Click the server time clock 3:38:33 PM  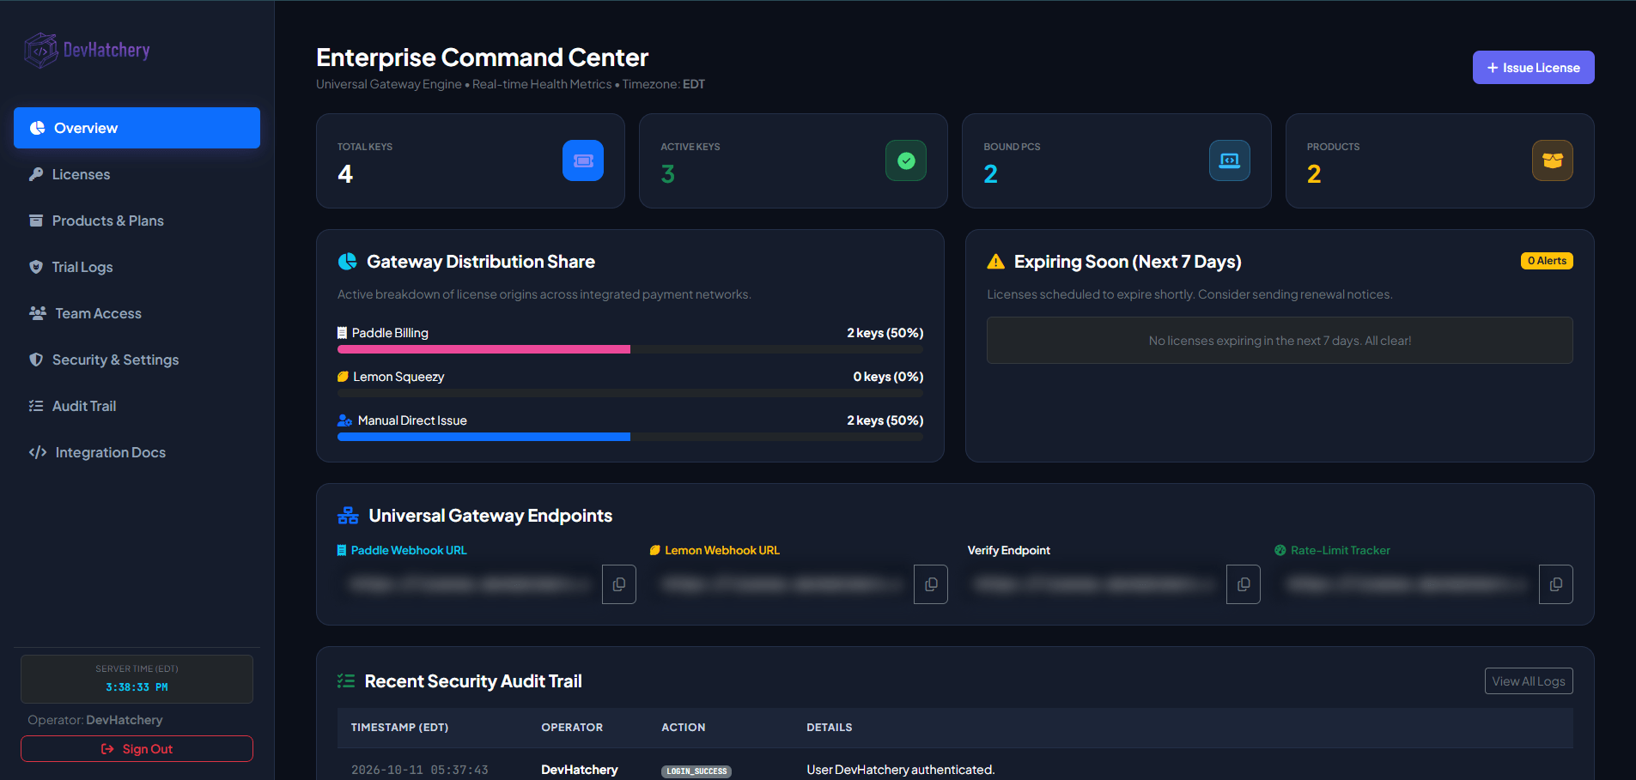(x=137, y=687)
